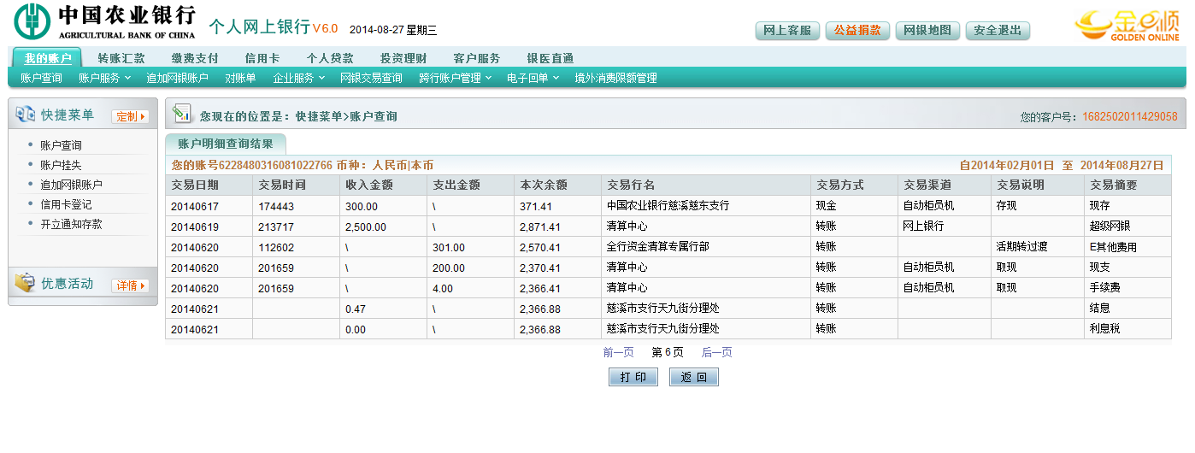1195x453 pixels.
Task: Select the 投资理财 tab
Action: [x=403, y=58]
